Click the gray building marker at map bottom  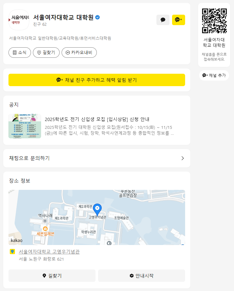pyautogui.click(x=109, y=243)
